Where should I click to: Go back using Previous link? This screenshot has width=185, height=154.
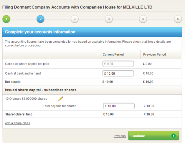pos(119,136)
